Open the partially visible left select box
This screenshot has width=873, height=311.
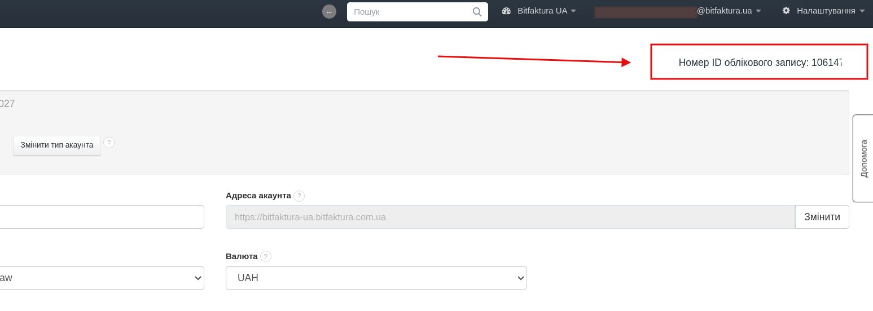(102, 278)
